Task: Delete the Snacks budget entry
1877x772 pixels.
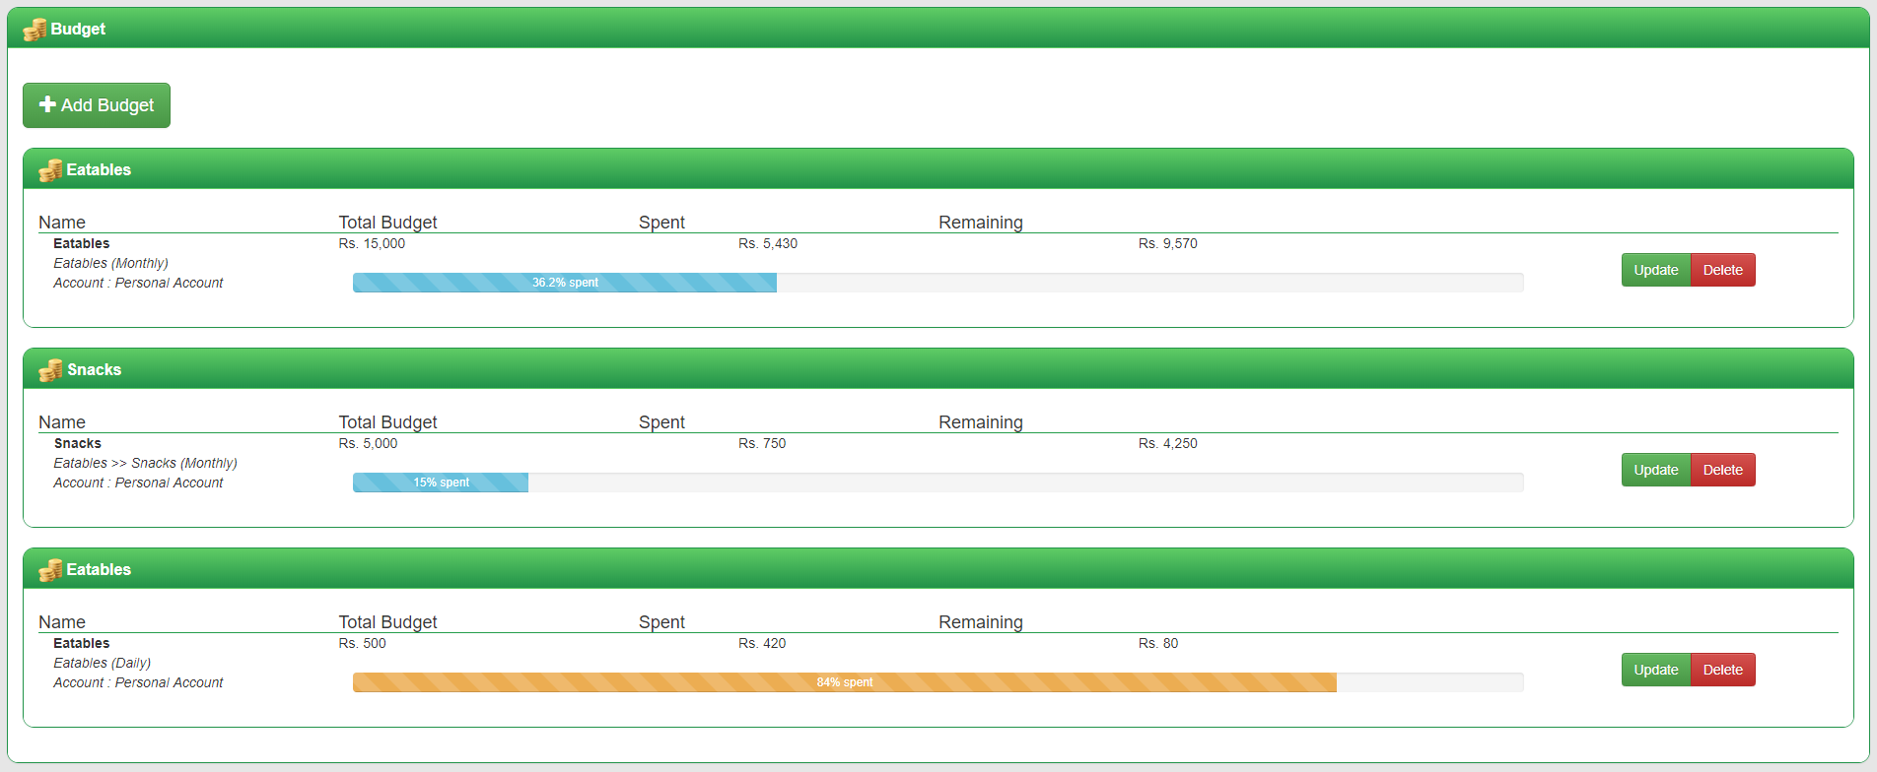Action: tap(1722, 470)
